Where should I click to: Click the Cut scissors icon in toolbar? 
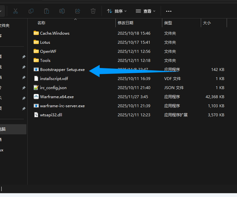(x=16, y=11)
